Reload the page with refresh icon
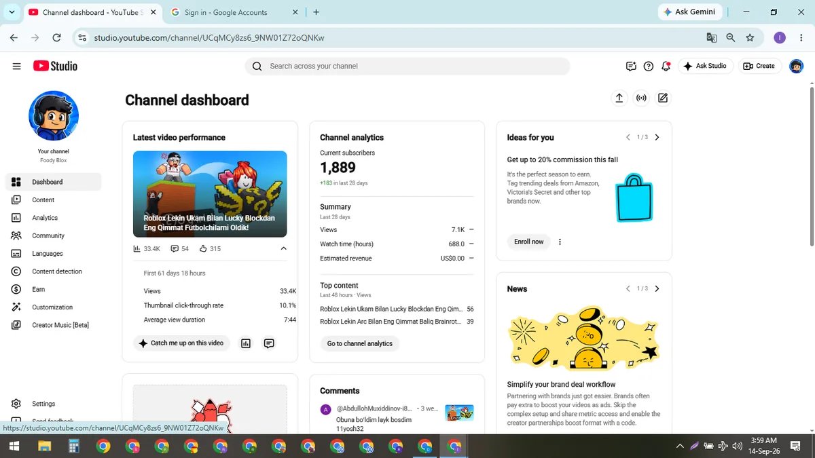 tap(56, 38)
